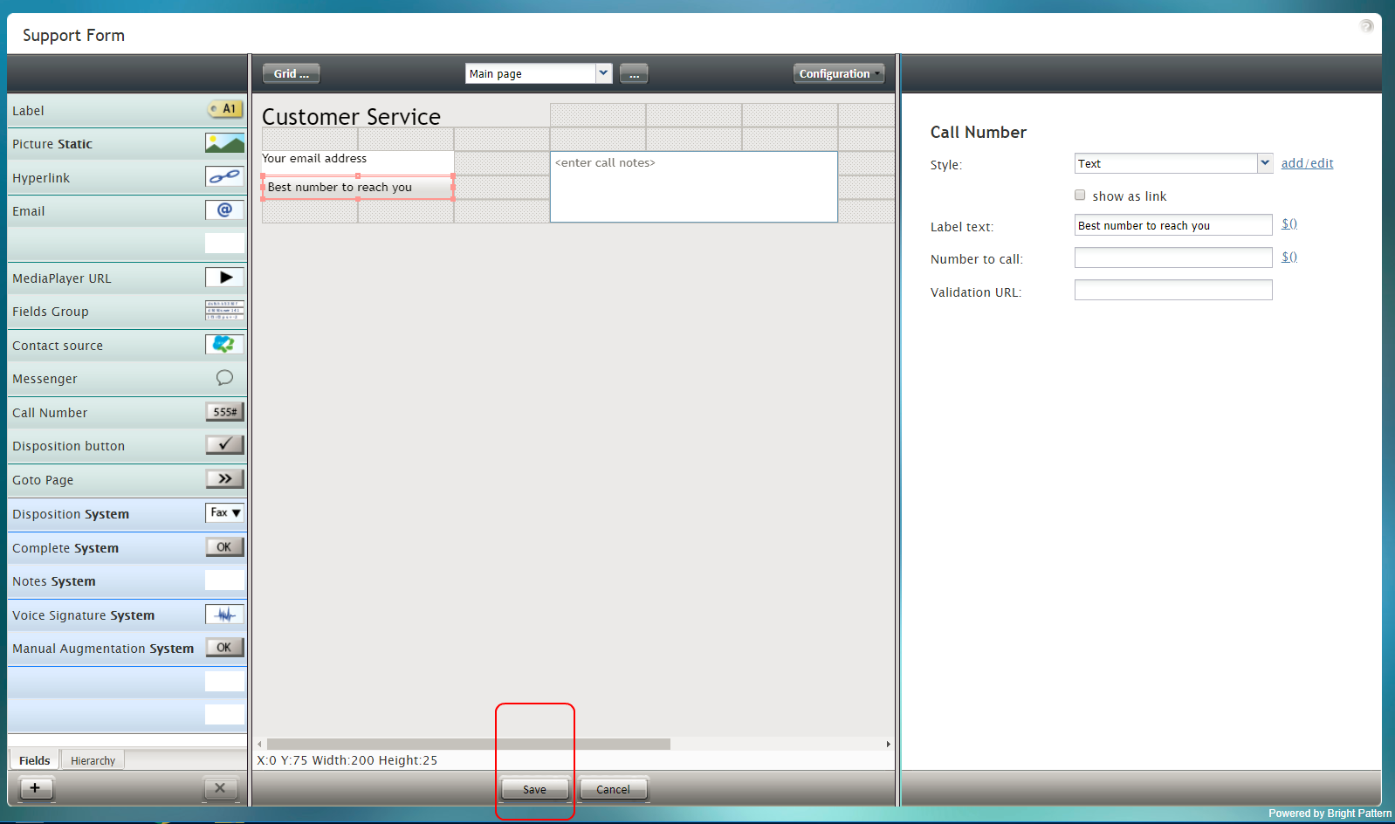Pick the Goto Page double-arrow icon

224,478
